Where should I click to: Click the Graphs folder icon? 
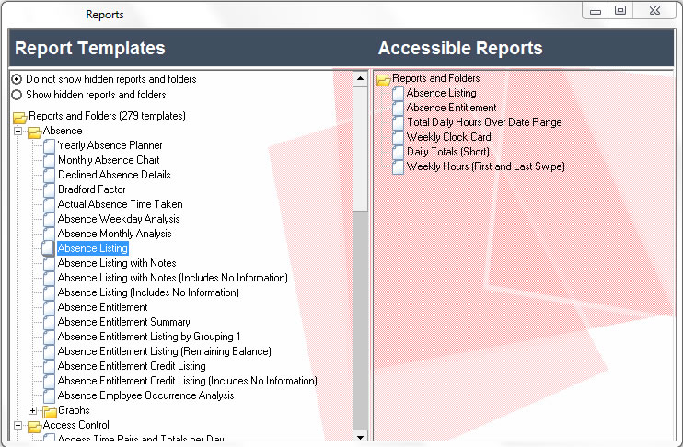point(50,411)
